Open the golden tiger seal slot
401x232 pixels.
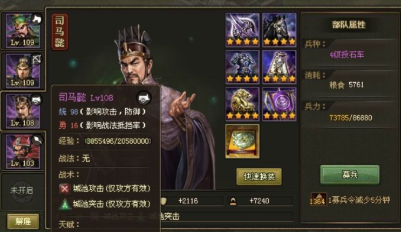[x=242, y=104]
